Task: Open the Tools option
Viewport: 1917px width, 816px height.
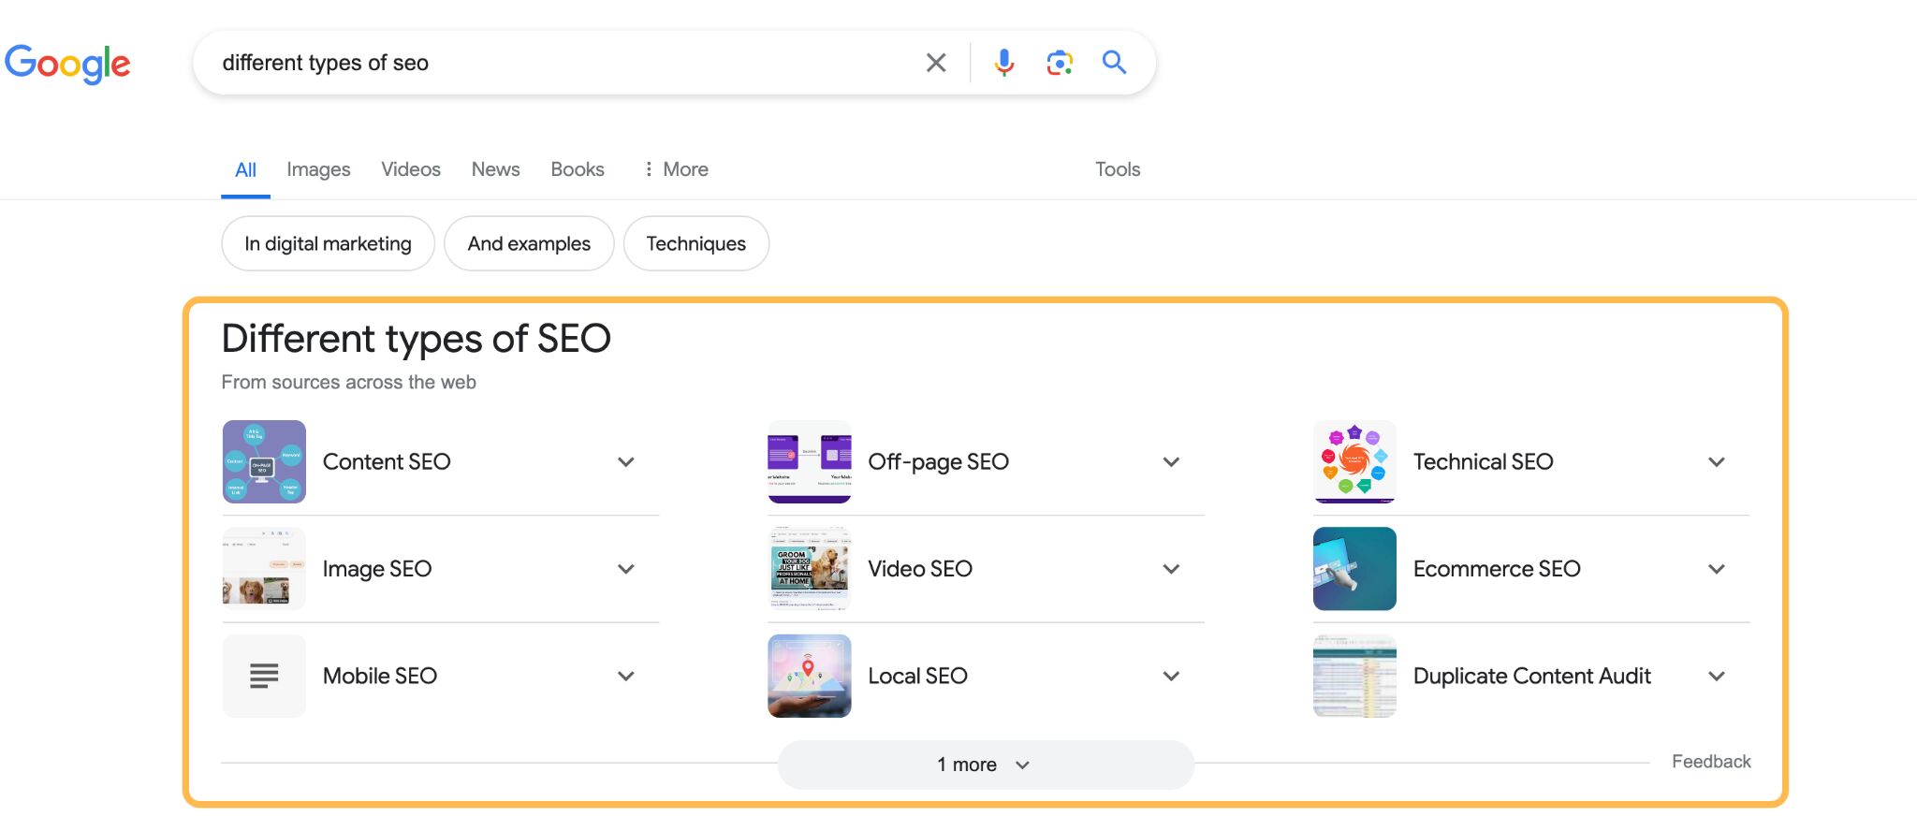Action: [1118, 169]
